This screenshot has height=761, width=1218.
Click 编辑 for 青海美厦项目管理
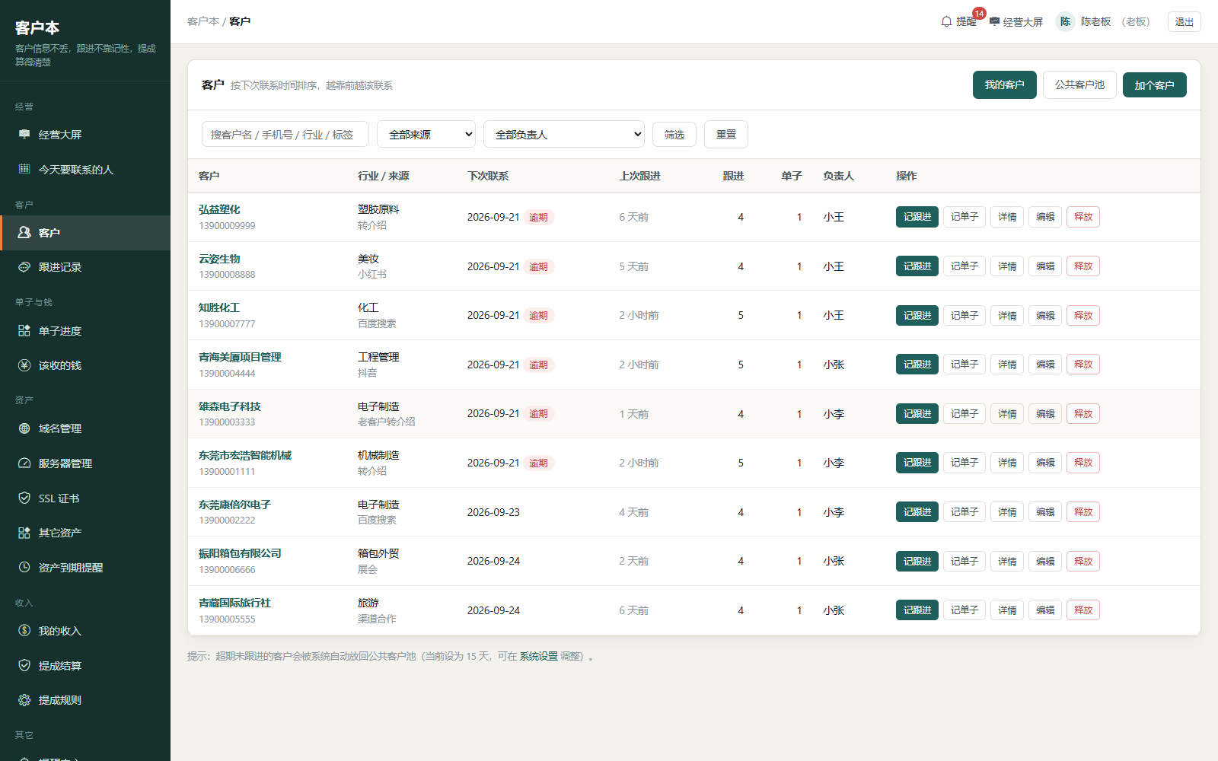click(x=1045, y=365)
